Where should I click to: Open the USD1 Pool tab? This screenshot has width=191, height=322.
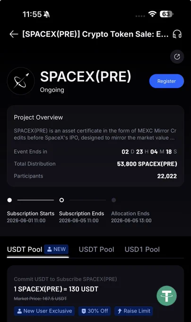click(x=142, y=249)
